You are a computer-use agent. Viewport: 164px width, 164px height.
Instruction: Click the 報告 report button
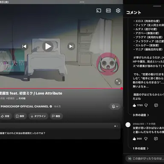56,116
